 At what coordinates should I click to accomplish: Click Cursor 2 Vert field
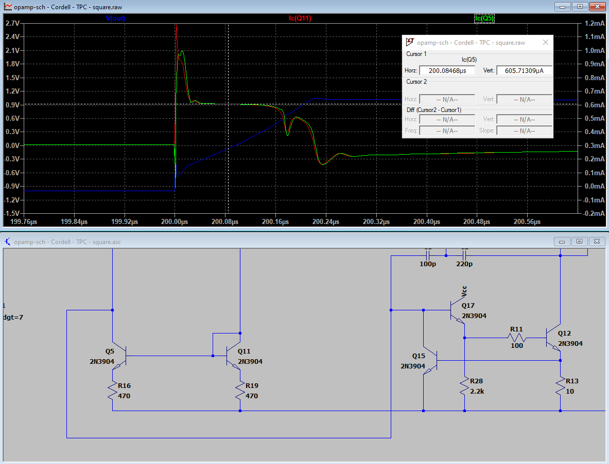tap(525, 99)
